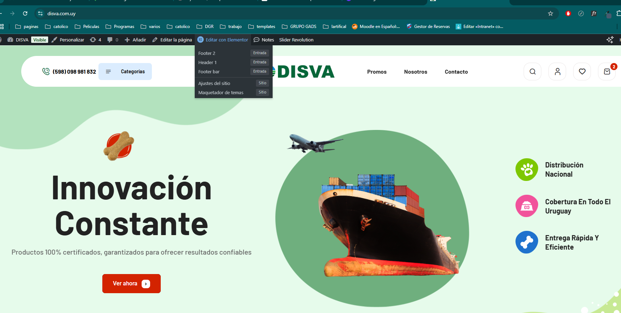The image size is (621, 313).
Task: Open the DGR bookmarks folder
Action: (x=205, y=27)
